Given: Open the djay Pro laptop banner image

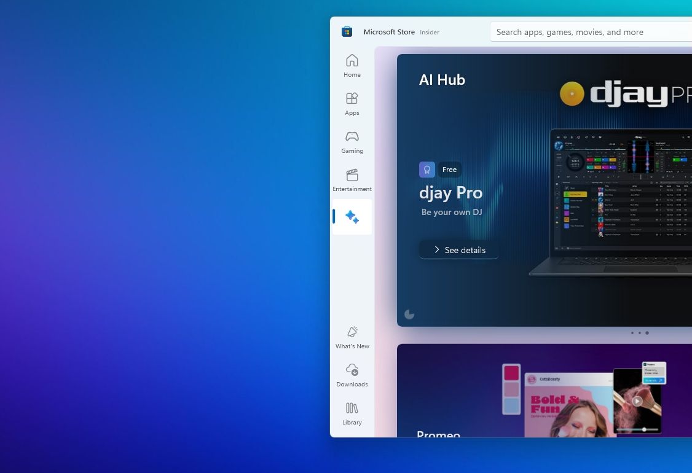Looking at the screenshot, I should pos(610,202).
